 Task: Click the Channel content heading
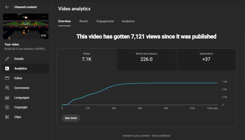(x=25, y=7)
